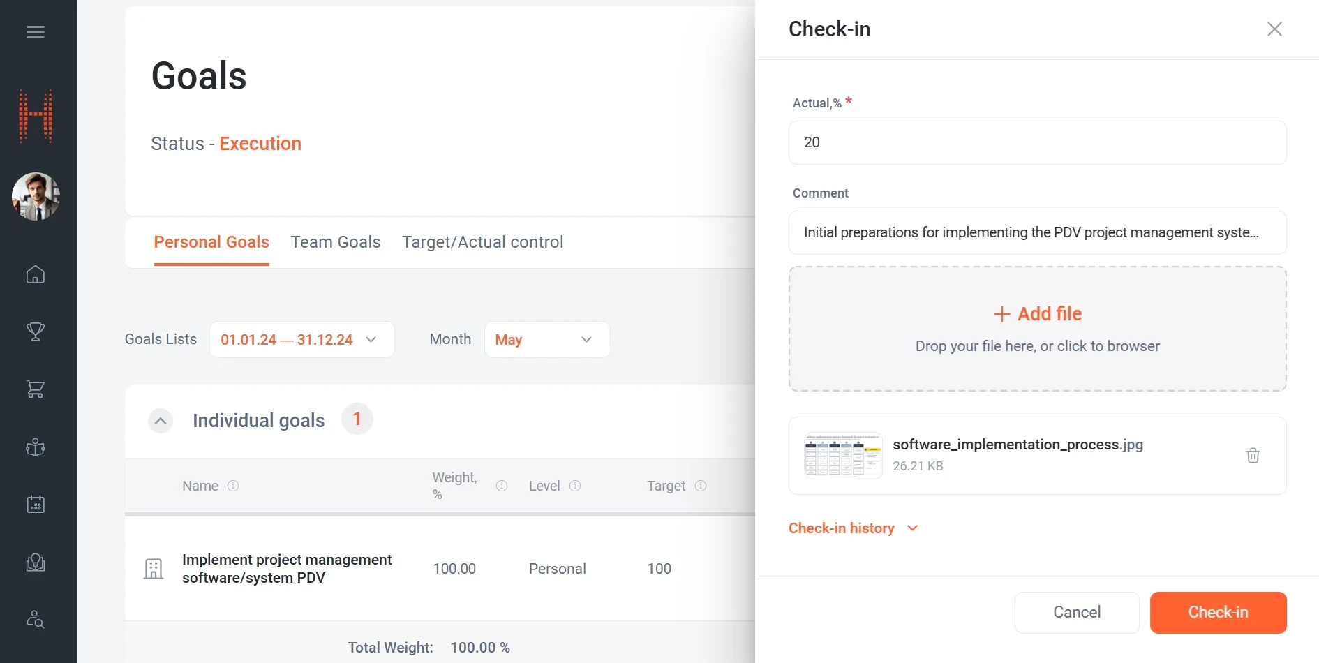Image resolution: width=1319 pixels, height=663 pixels.
Task: Open the Goals Lists date range dropdown
Action: [301, 340]
